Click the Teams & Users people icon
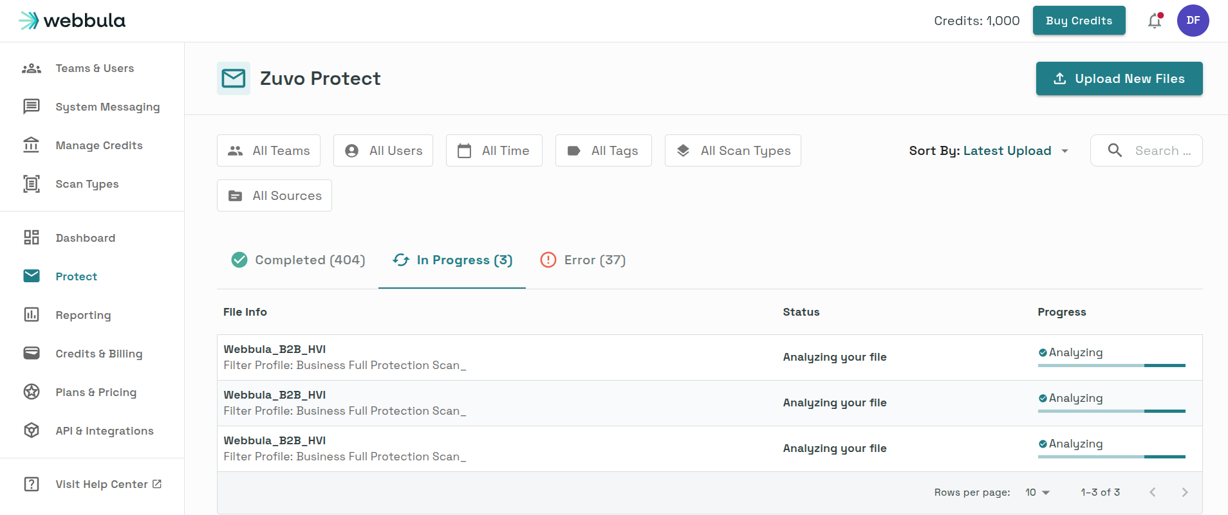The width and height of the screenshot is (1228, 515). [x=32, y=68]
